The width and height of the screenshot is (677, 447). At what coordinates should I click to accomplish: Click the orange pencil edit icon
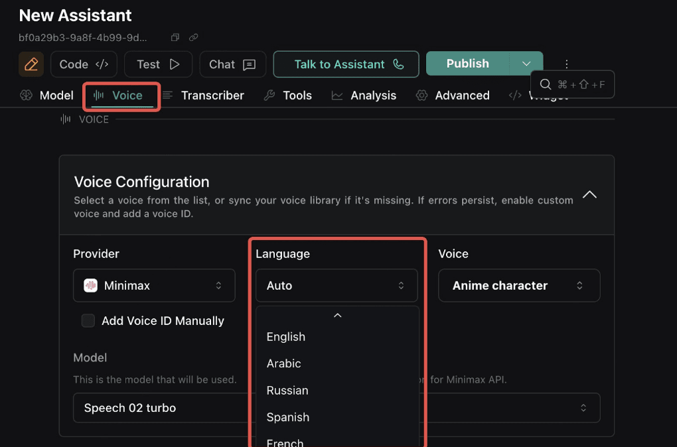[31, 64]
